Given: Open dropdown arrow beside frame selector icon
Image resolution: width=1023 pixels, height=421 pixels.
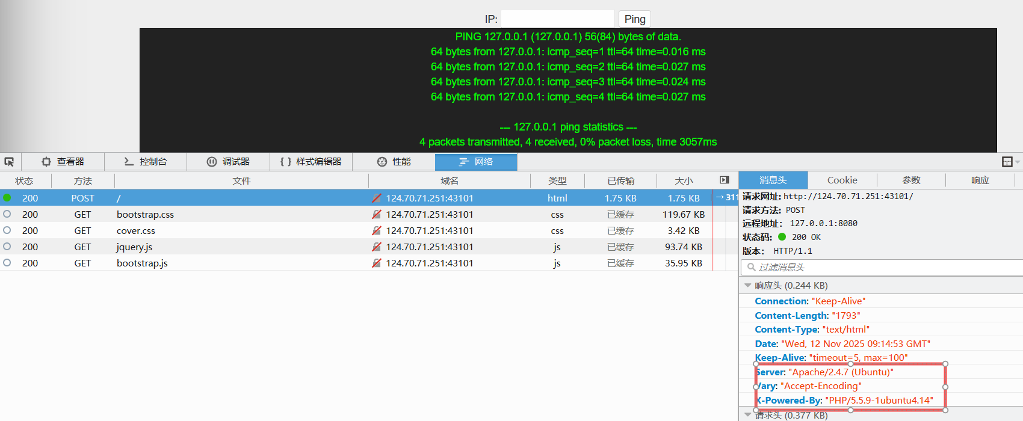Looking at the screenshot, I should click(x=1018, y=162).
